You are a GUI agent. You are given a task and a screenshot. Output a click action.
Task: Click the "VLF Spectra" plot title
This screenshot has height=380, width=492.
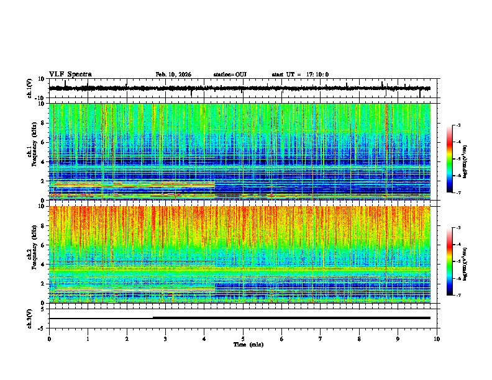point(70,75)
